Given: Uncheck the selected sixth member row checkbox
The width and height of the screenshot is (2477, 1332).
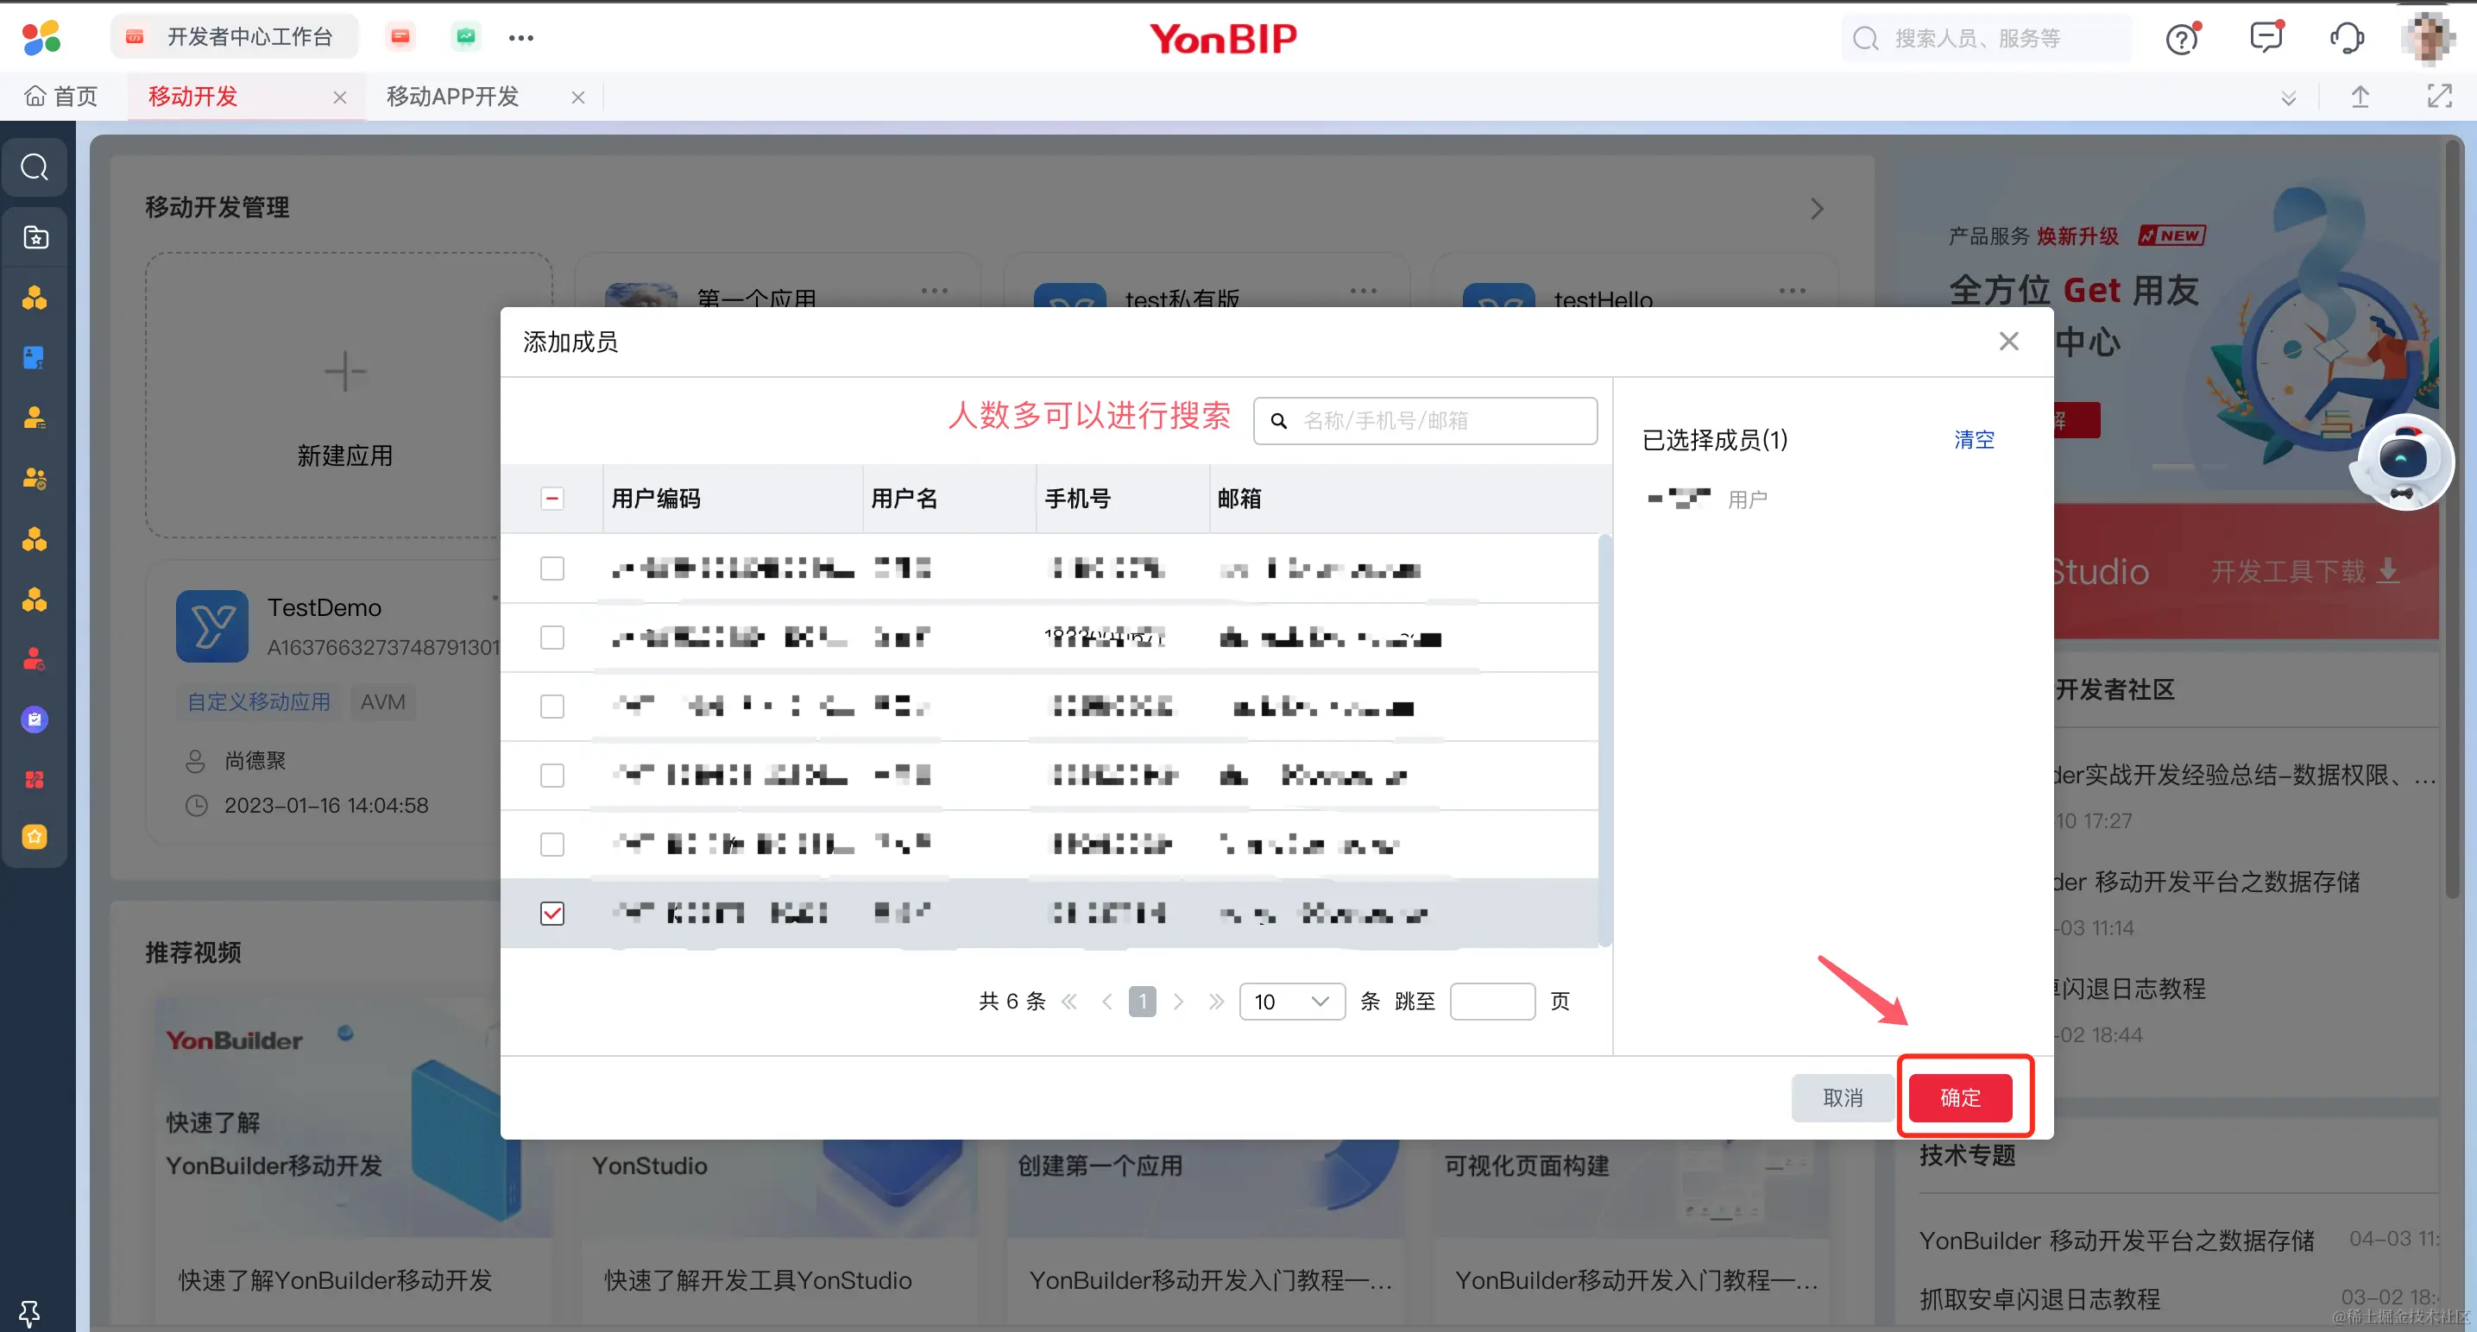Looking at the screenshot, I should pos(552,913).
